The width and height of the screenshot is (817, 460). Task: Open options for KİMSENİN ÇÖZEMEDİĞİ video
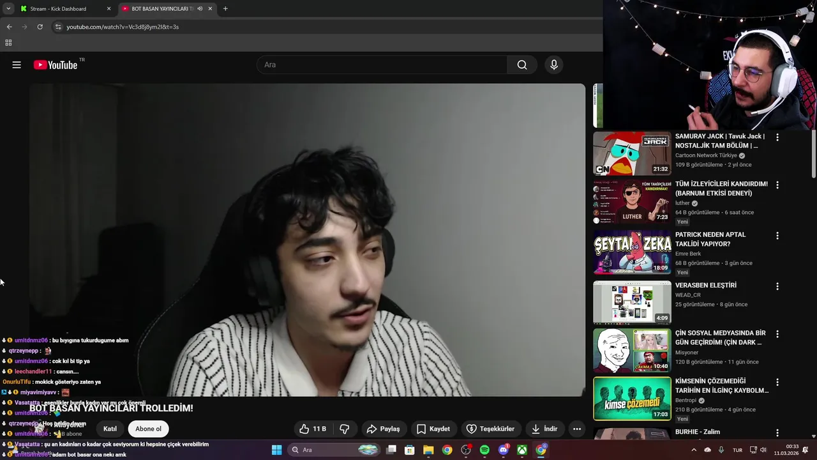tap(777, 381)
